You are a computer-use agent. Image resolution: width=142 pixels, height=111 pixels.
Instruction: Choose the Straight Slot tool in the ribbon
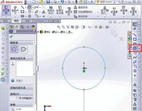click(x=22, y=16)
